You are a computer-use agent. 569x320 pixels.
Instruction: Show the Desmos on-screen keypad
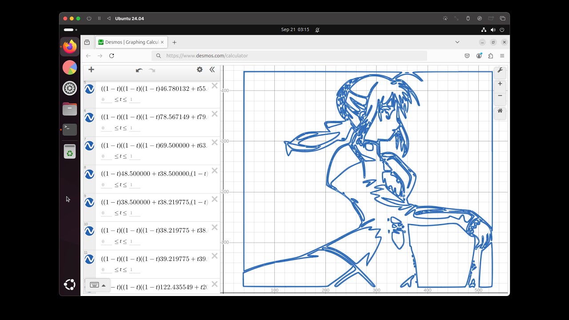click(x=94, y=285)
